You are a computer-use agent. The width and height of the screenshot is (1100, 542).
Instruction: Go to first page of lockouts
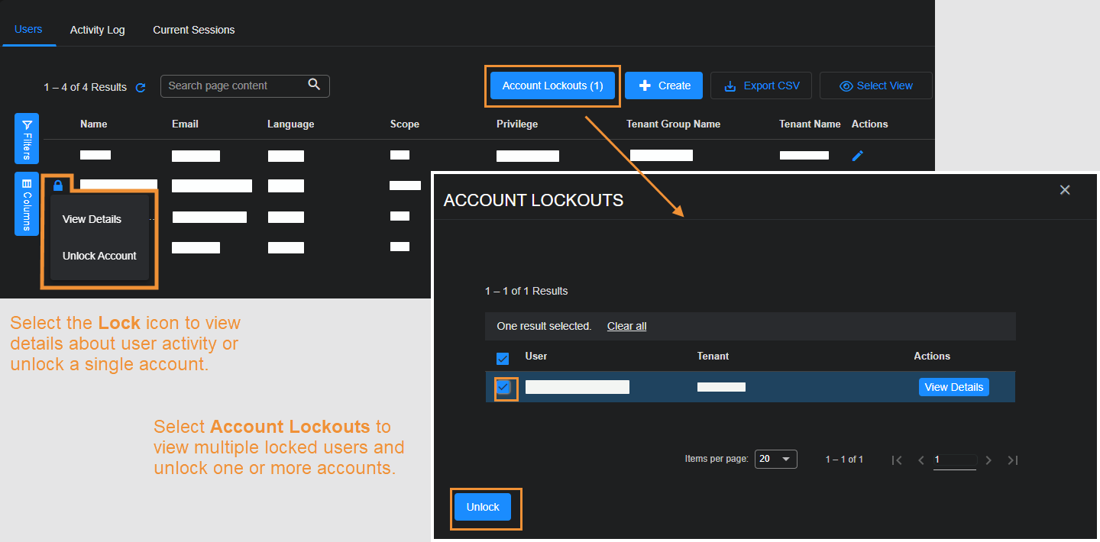pos(898,460)
